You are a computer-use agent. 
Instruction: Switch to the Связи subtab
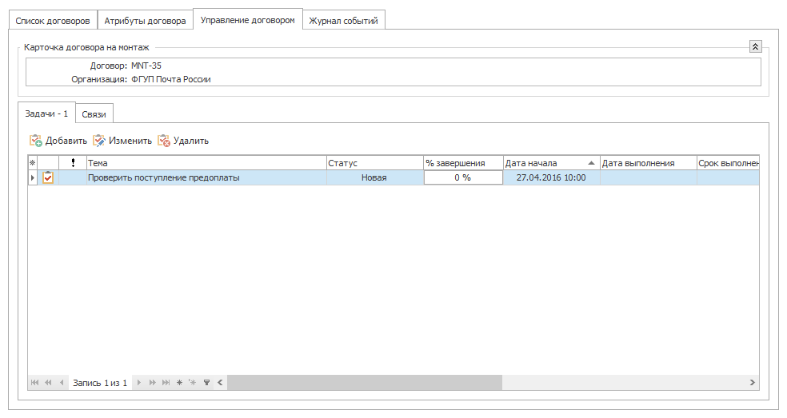[x=94, y=114]
